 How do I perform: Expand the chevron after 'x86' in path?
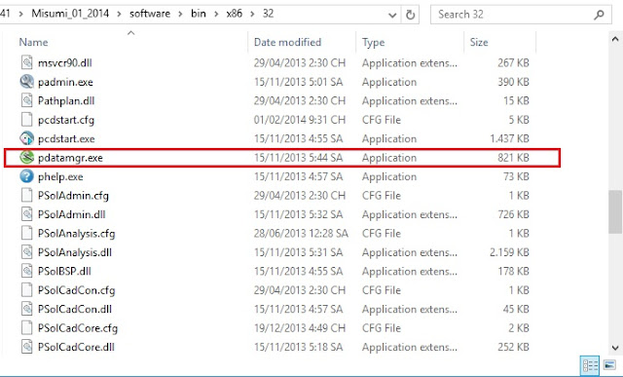[252, 14]
